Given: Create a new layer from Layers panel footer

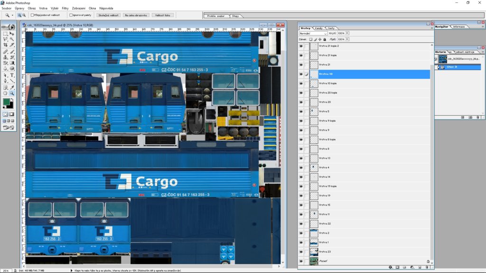Looking at the screenshot, I should (x=420, y=267).
